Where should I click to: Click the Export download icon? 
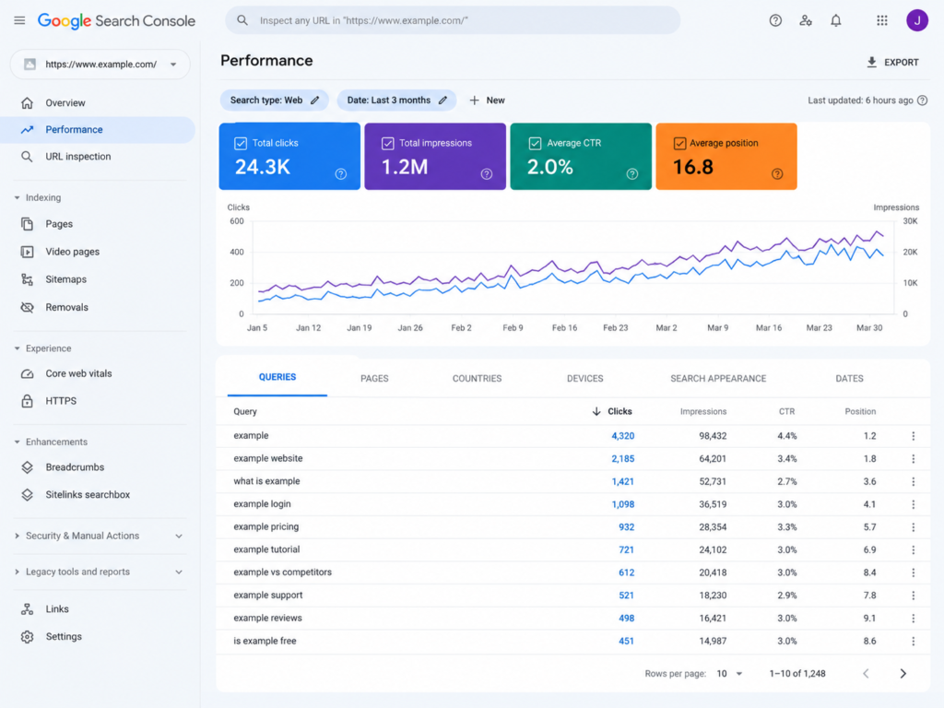pos(871,62)
